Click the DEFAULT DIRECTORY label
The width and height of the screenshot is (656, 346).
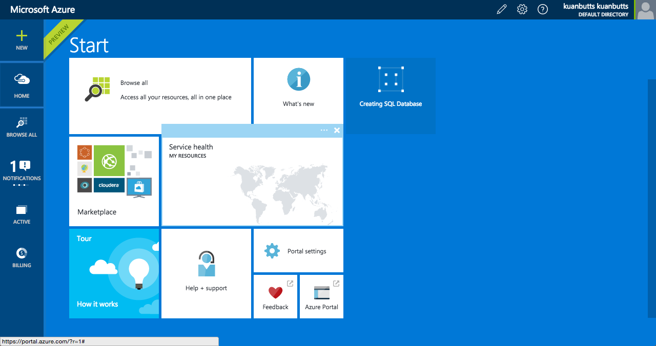click(603, 15)
